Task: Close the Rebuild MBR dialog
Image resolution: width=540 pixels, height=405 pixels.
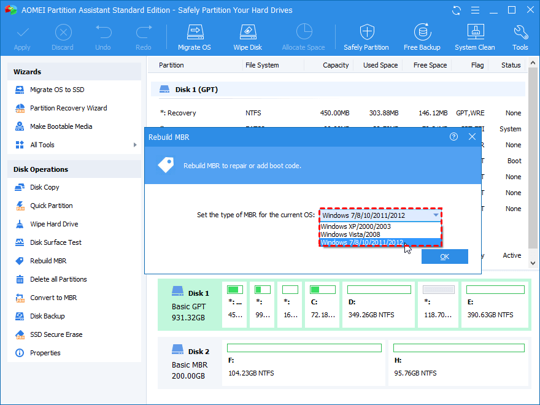Action: click(472, 137)
